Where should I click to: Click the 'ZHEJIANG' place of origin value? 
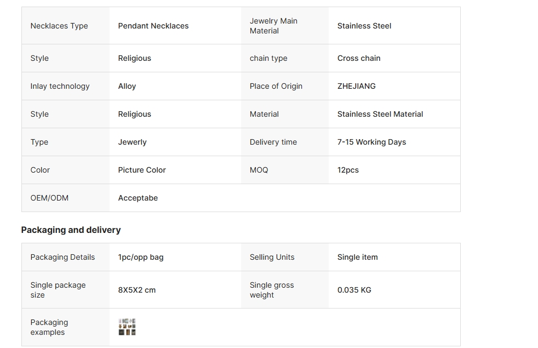click(357, 86)
